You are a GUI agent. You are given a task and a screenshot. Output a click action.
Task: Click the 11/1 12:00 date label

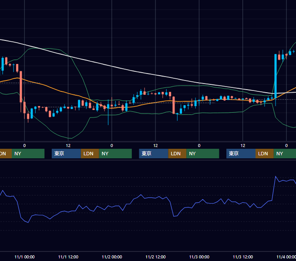click(68, 257)
